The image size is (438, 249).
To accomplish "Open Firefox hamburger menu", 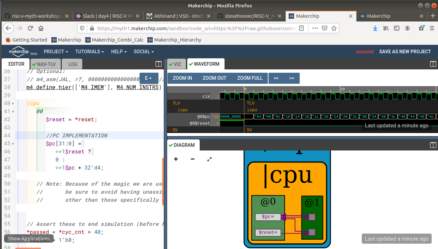I will pos(432,28).
